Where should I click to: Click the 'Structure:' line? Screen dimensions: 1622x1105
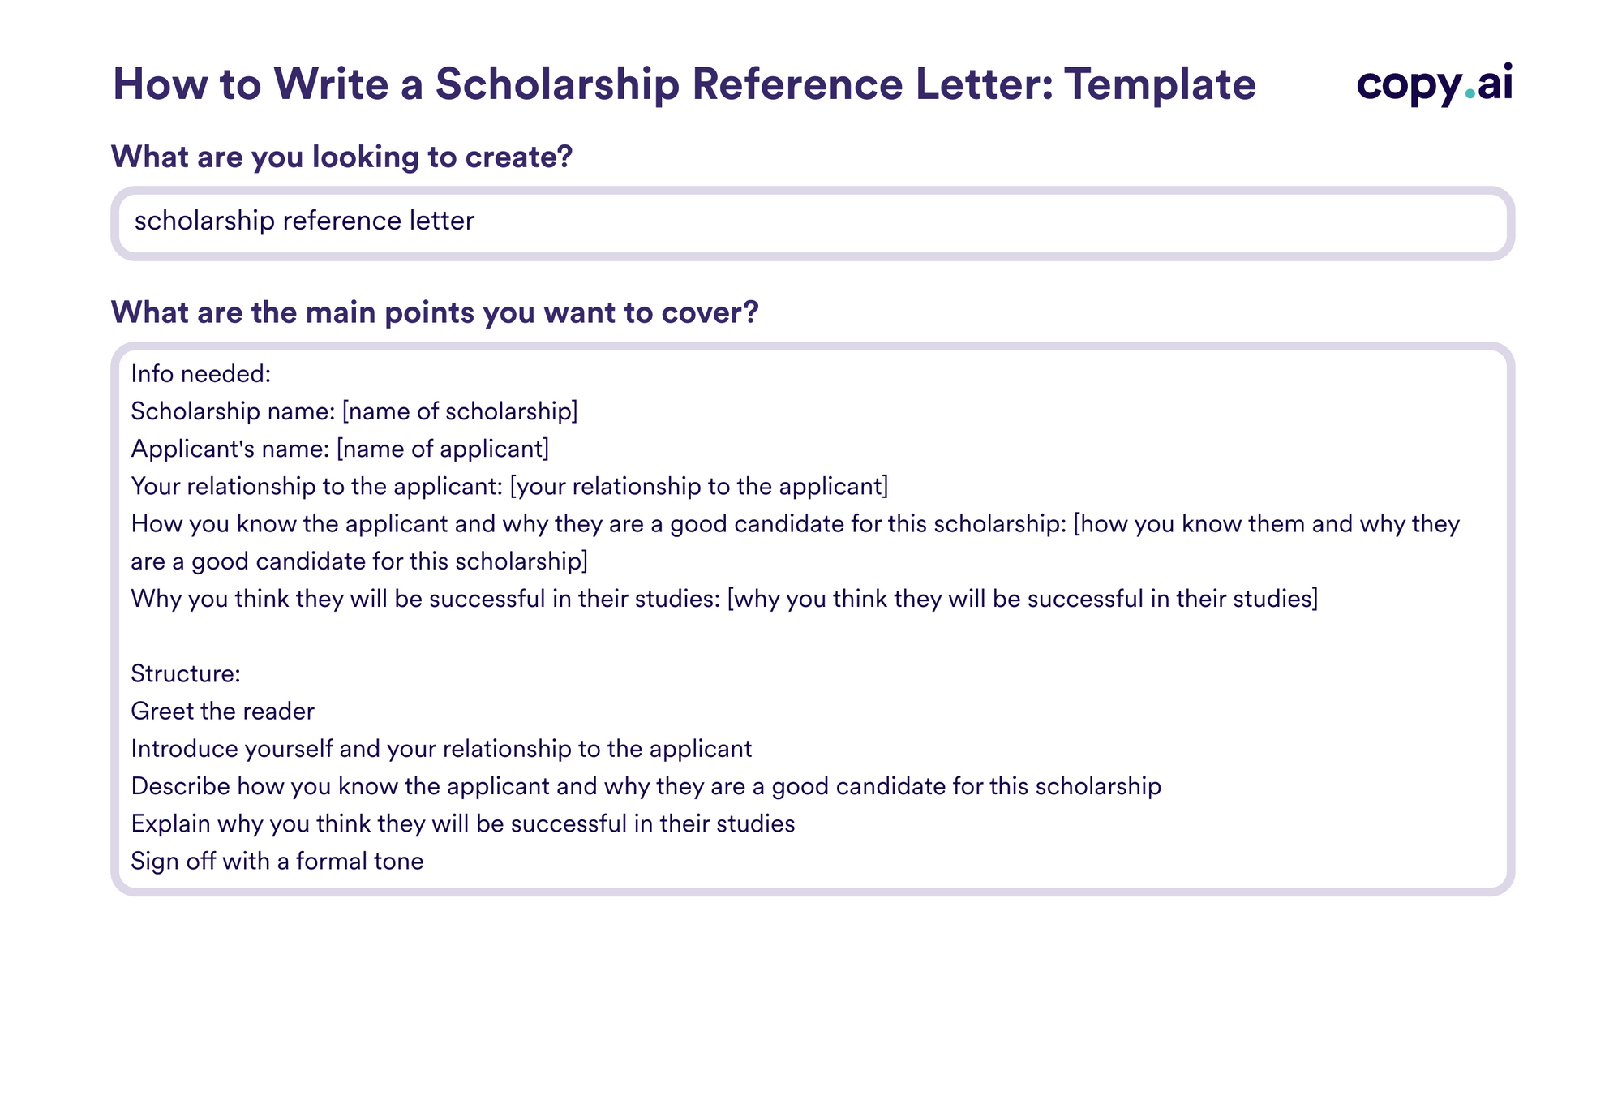pyautogui.click(x=186, y=673)
